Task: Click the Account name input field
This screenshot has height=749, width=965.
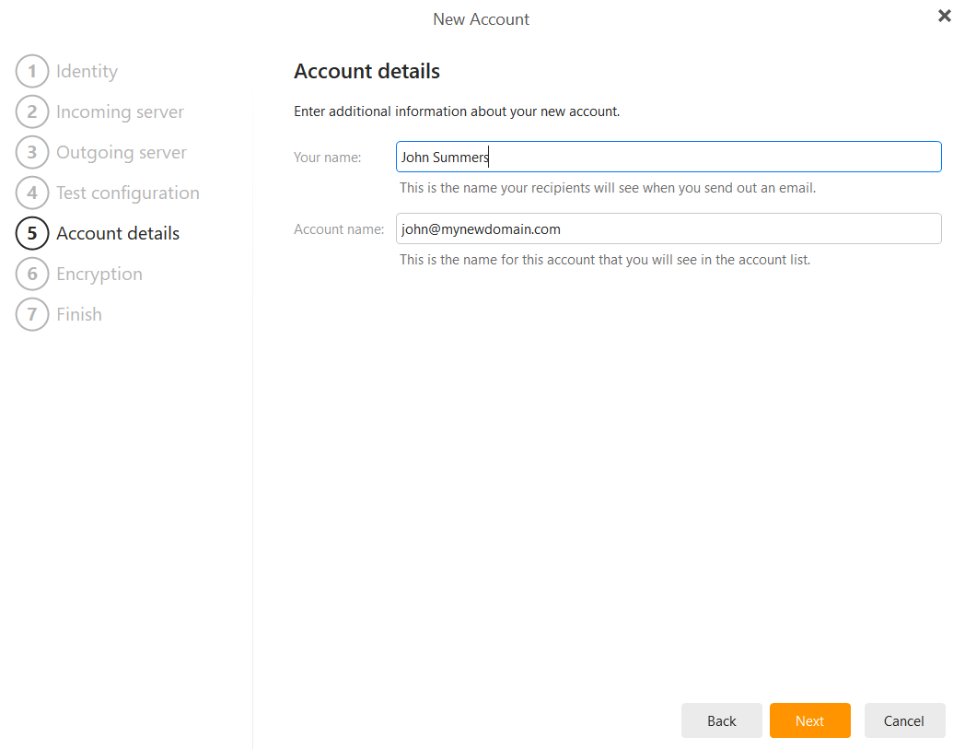Action: click(669, 228)
